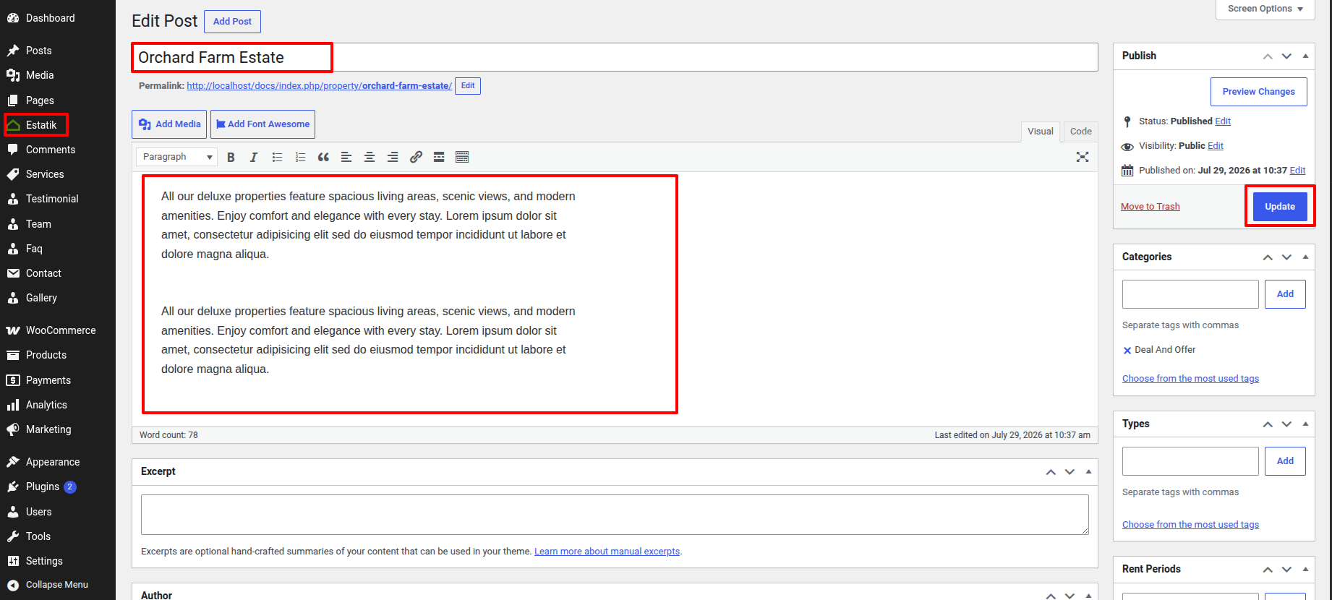This screenshot has height=600, width=1332.
Task: Add the typed Types tag
Action: tap(1285, 461)
